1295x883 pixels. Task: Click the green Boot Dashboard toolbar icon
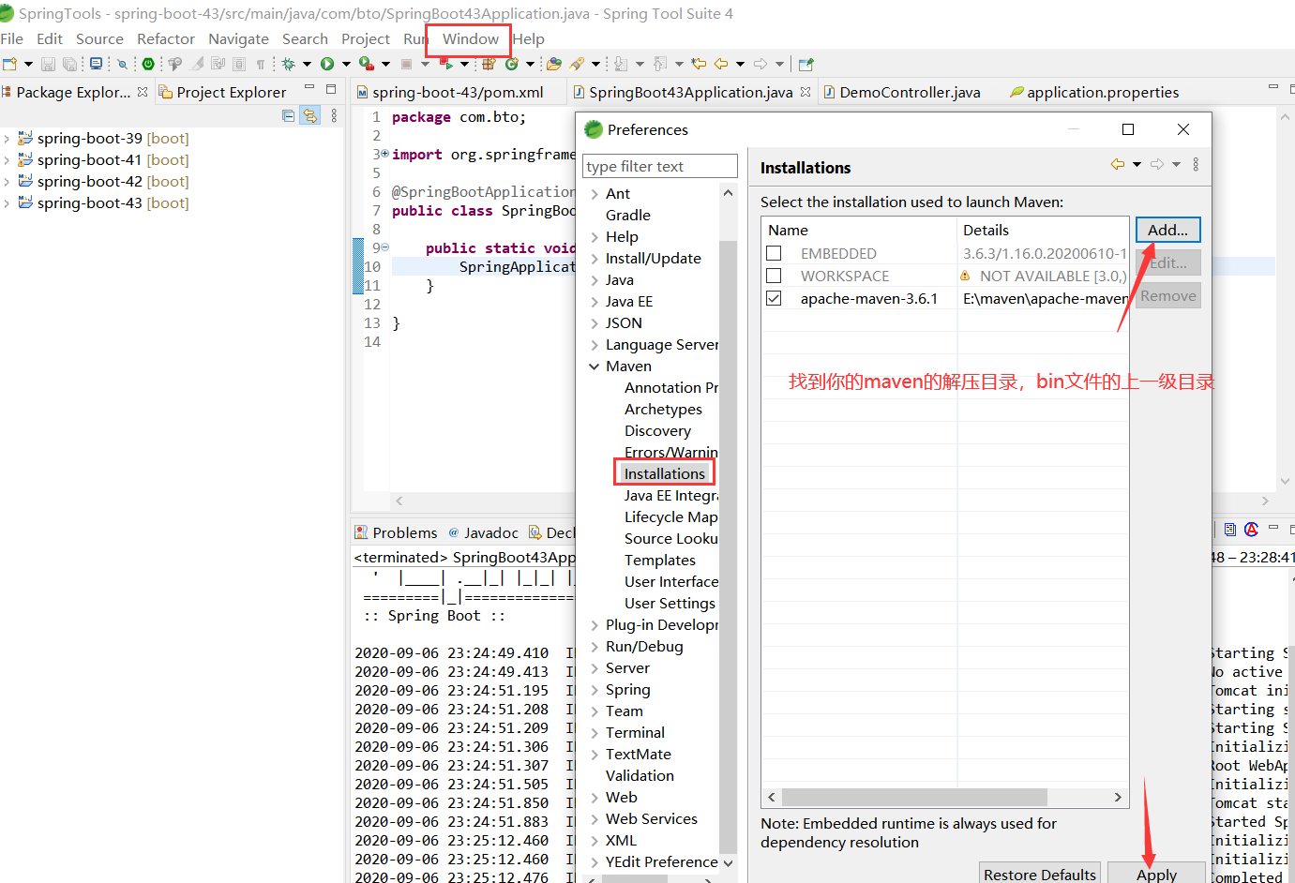tap(147, 64)
